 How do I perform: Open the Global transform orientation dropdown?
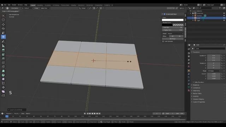[x=83, y=8]
